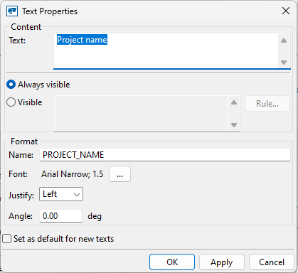Confirm the dialog with OK
The image size is (298, 273).
pos(172,262)
